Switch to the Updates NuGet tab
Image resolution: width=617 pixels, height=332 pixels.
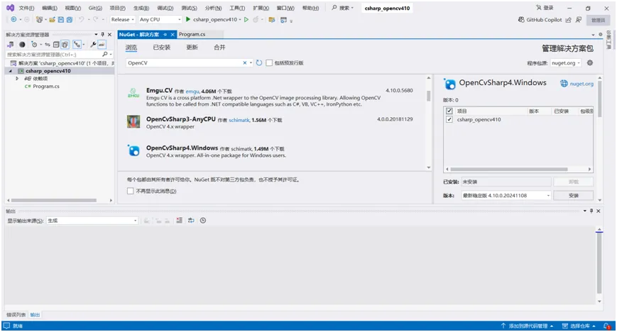click(x=192, y=48)
